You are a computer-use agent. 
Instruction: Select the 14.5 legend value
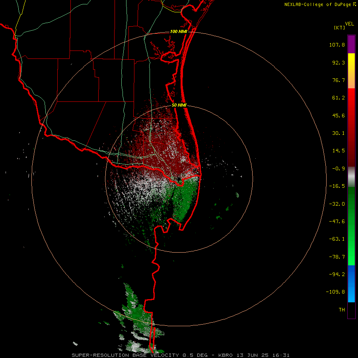click(x=339, y=151)
